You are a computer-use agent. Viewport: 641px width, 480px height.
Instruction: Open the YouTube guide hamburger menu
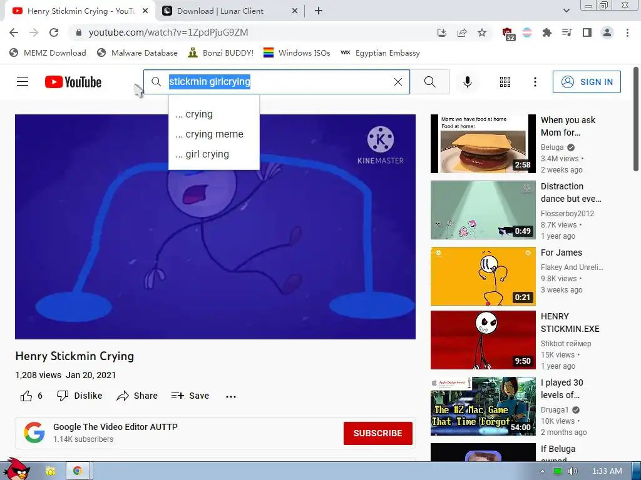pyautogui.click(x=23, y=82)
